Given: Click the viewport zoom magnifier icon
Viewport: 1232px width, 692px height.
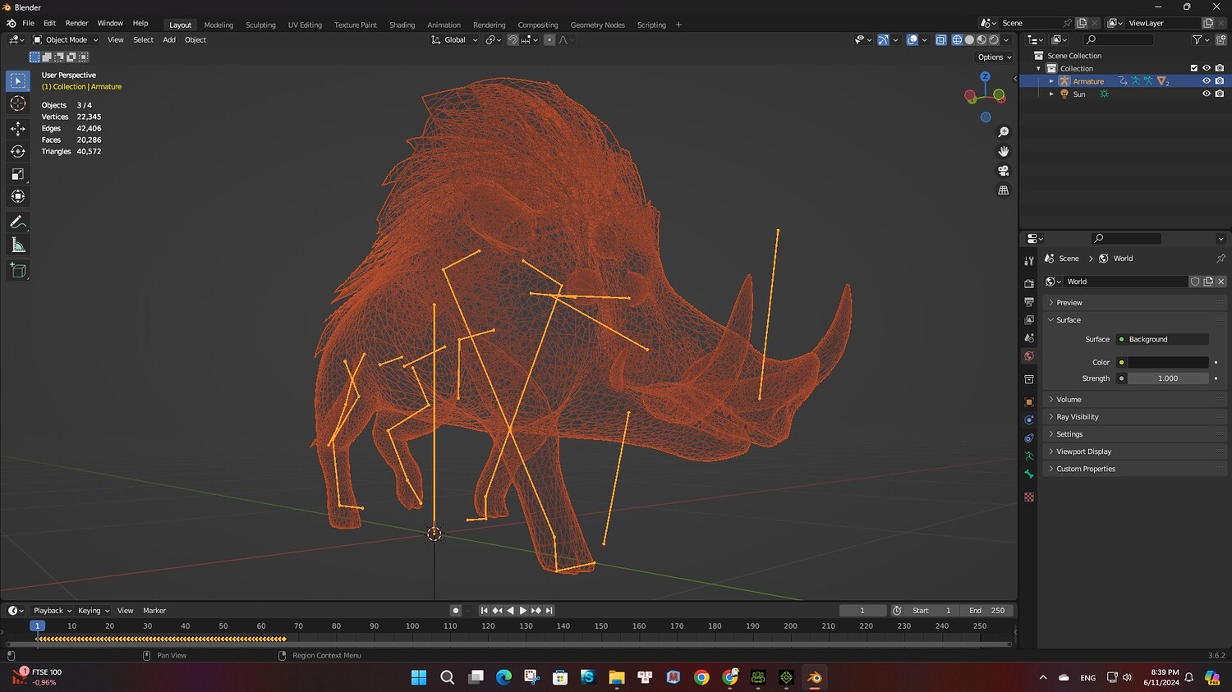Looking at the screenshot, I should [x=1003, y=132].
